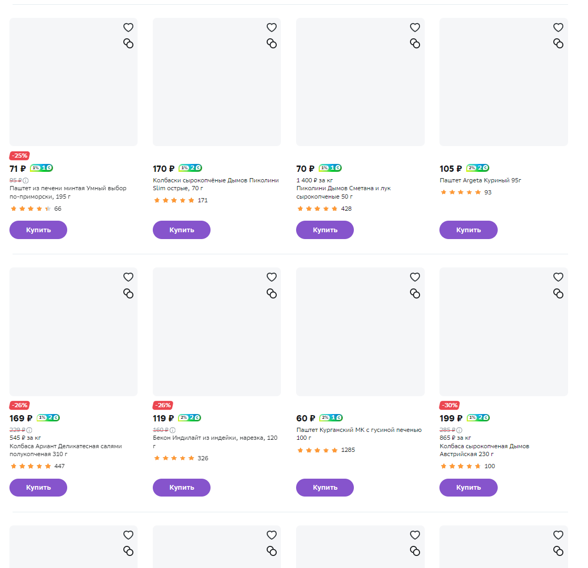Open product image of Пиколини Дымов Сметана и лук
588x568 pixels.
[360, 82]
